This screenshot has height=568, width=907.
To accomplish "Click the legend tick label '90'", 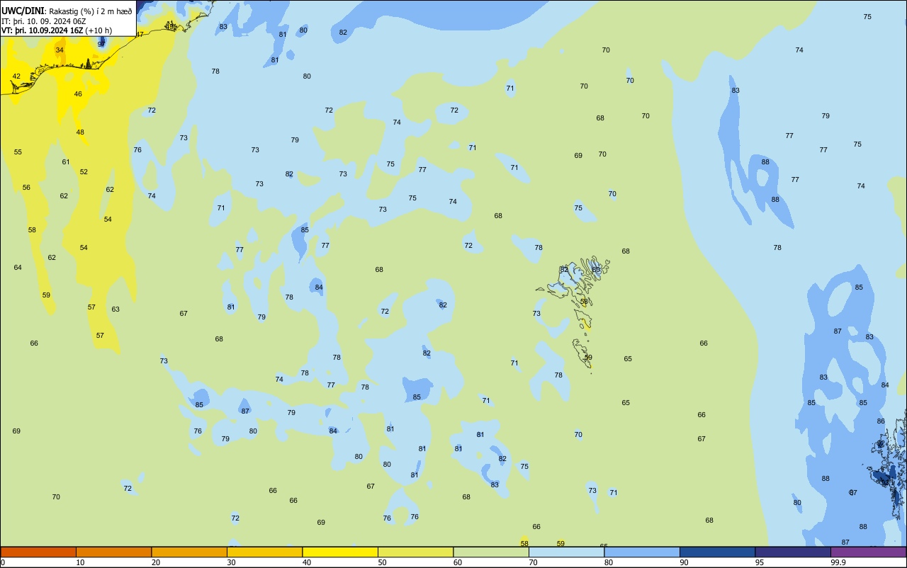I will pos(685,562).
